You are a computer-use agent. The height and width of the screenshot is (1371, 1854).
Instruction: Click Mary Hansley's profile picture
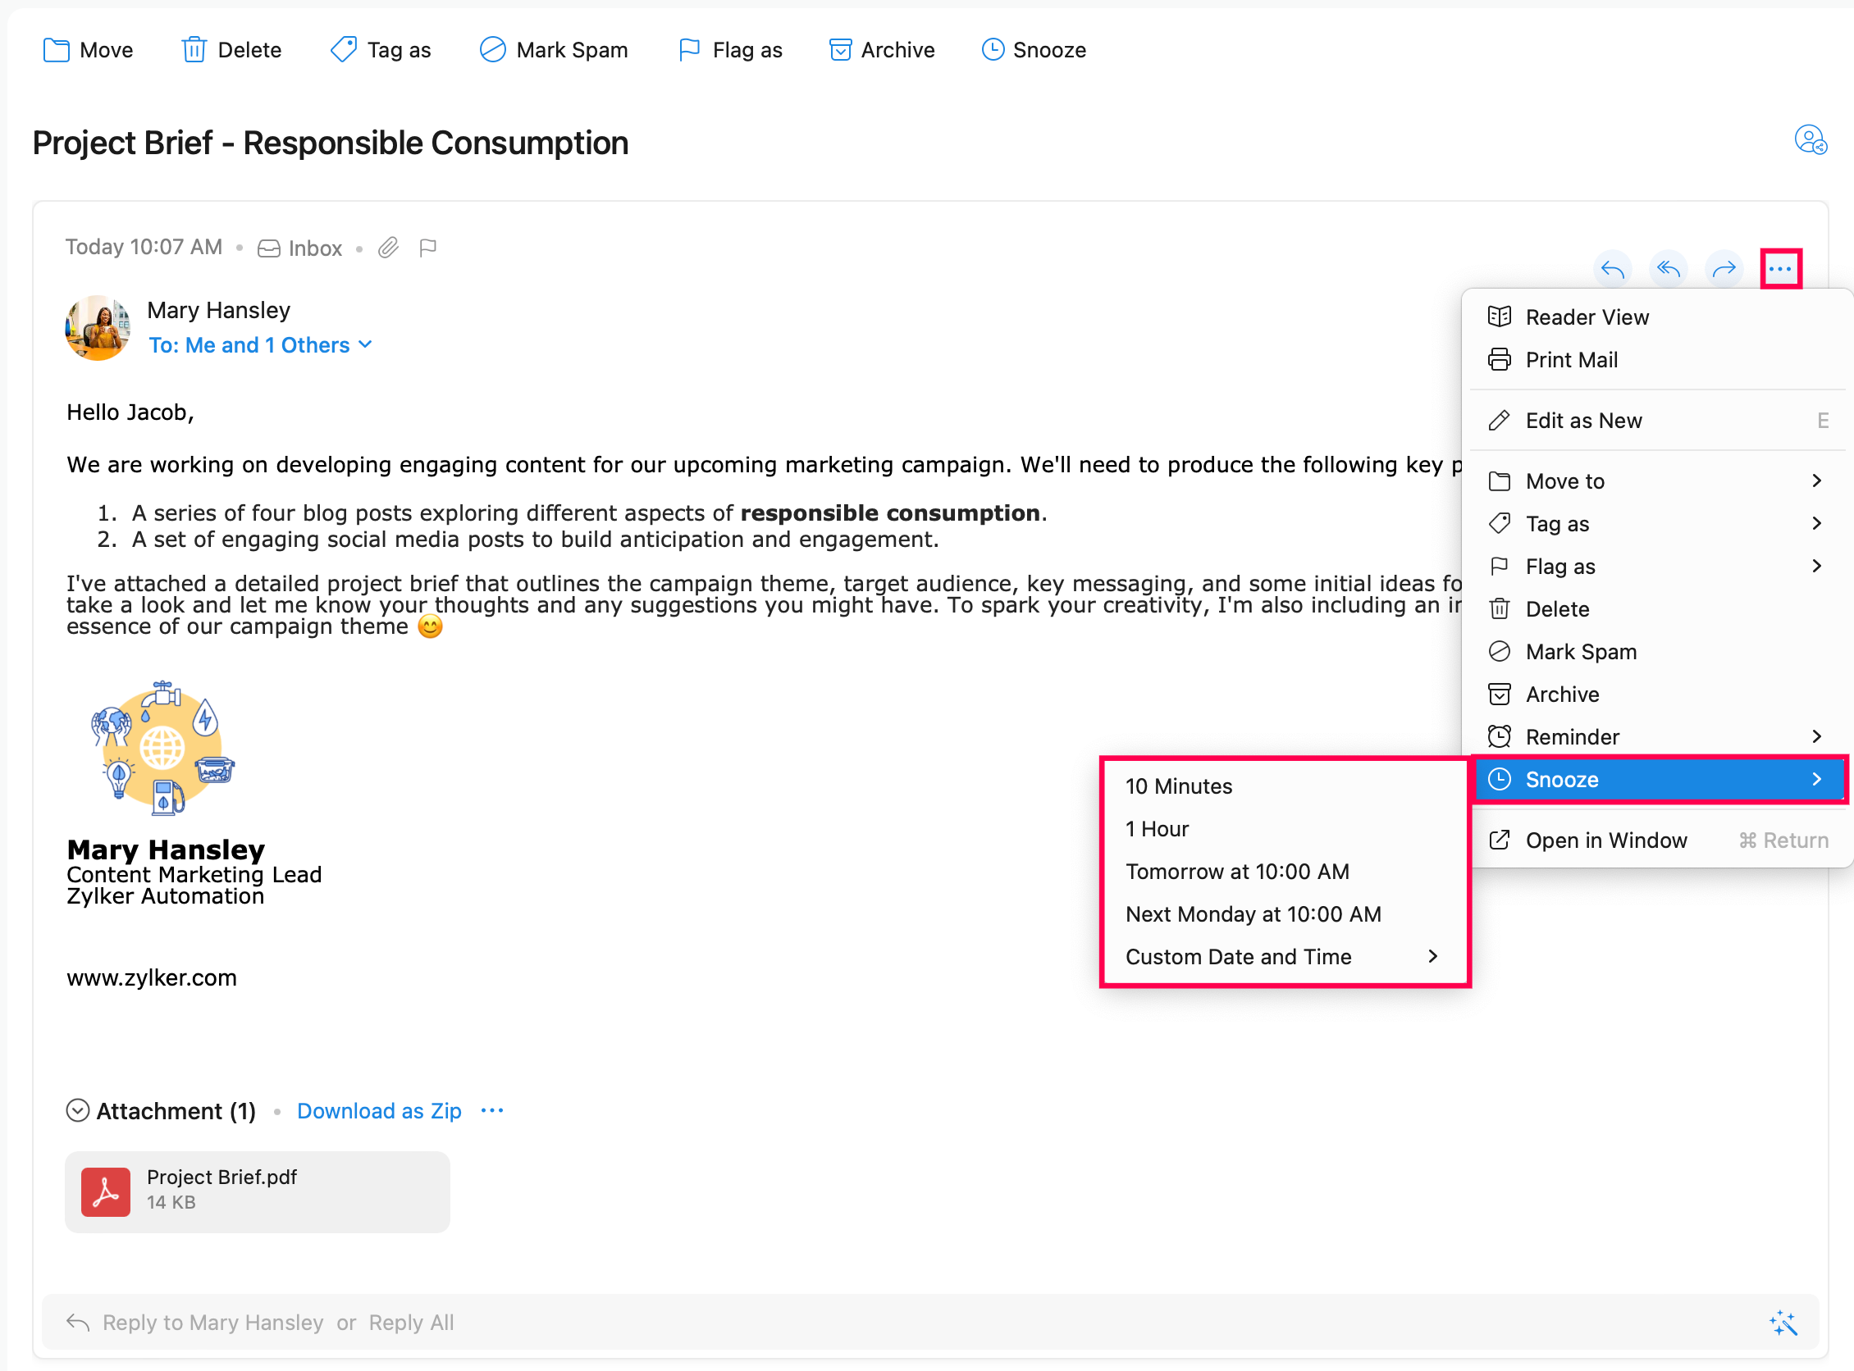coord(98,328)
